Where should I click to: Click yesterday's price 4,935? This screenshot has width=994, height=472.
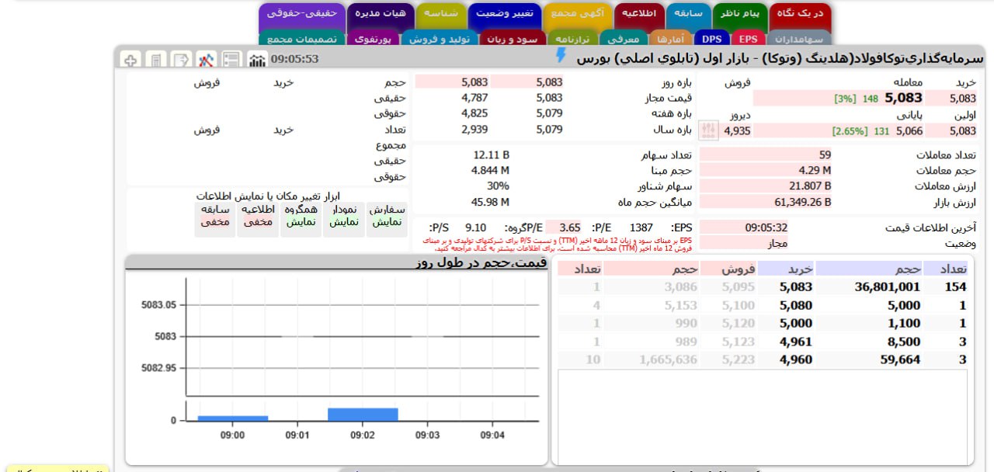[737, 130]
